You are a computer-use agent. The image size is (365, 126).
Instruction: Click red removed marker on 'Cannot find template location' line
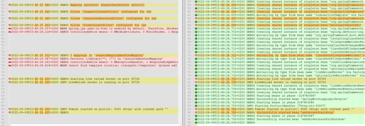[10, 65]
